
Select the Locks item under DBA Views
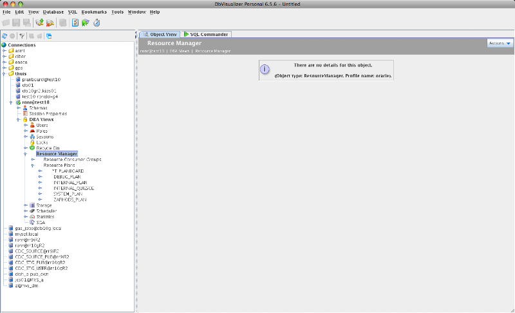[x=42, y=142]
